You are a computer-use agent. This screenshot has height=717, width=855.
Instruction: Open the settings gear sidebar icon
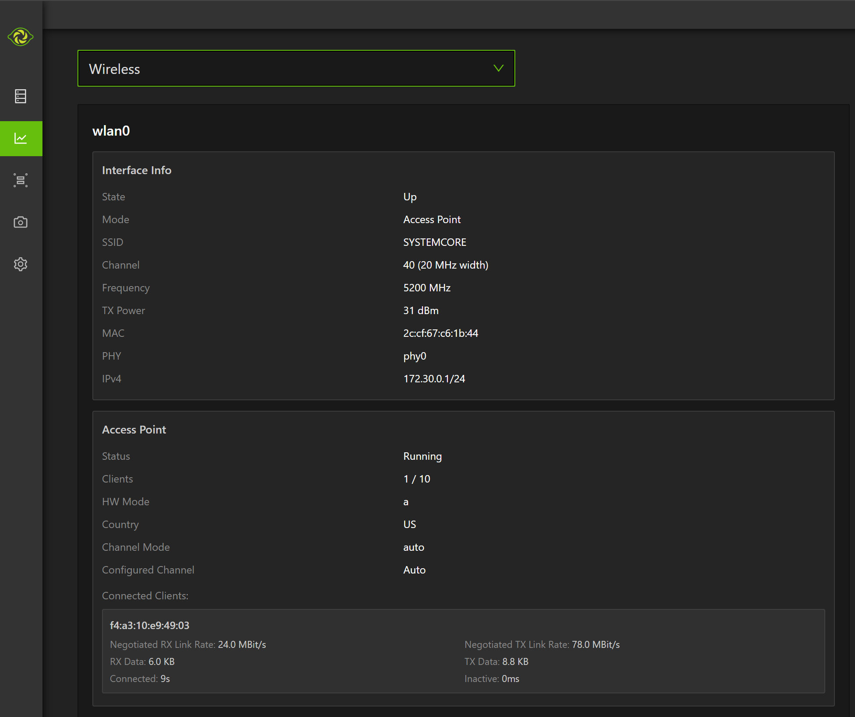point(21,264)
